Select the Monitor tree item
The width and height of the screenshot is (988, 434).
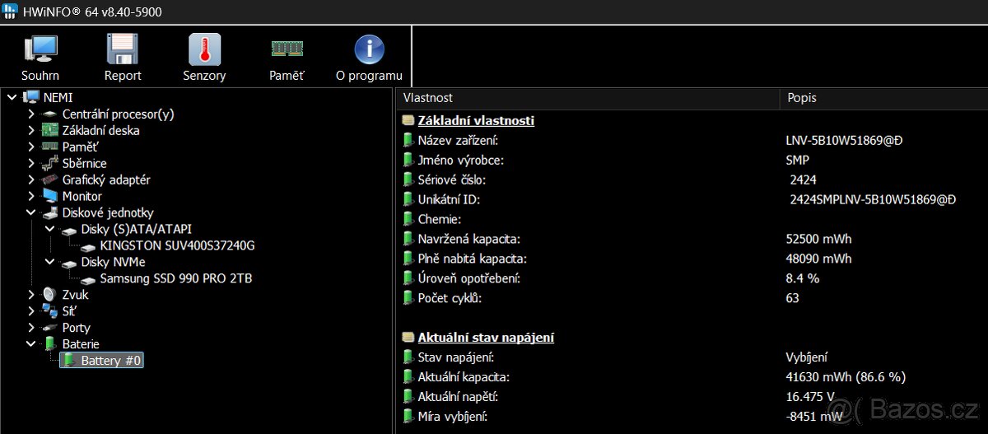[x=82, y=196]
